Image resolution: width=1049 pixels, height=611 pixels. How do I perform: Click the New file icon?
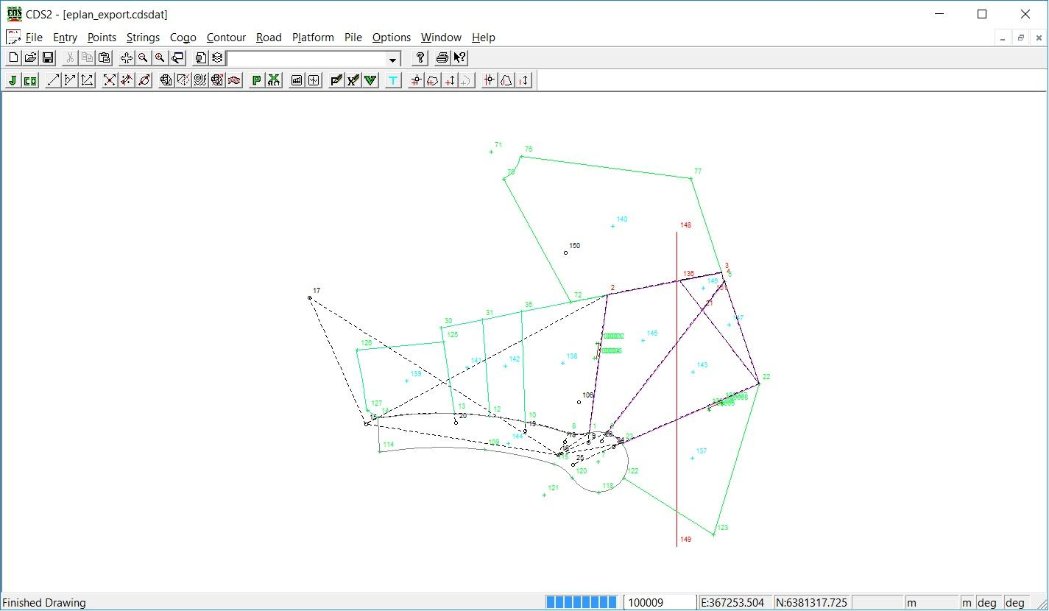(13, 58)
